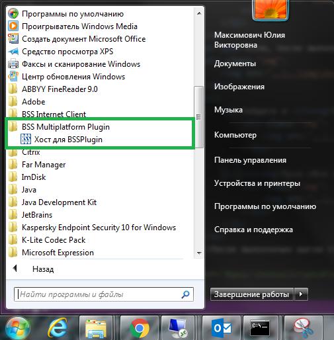Expand the ImDisk folder

pos(27,177)
